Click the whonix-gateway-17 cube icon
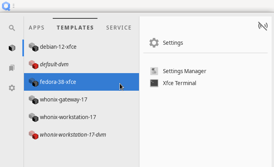 [34, 99]
